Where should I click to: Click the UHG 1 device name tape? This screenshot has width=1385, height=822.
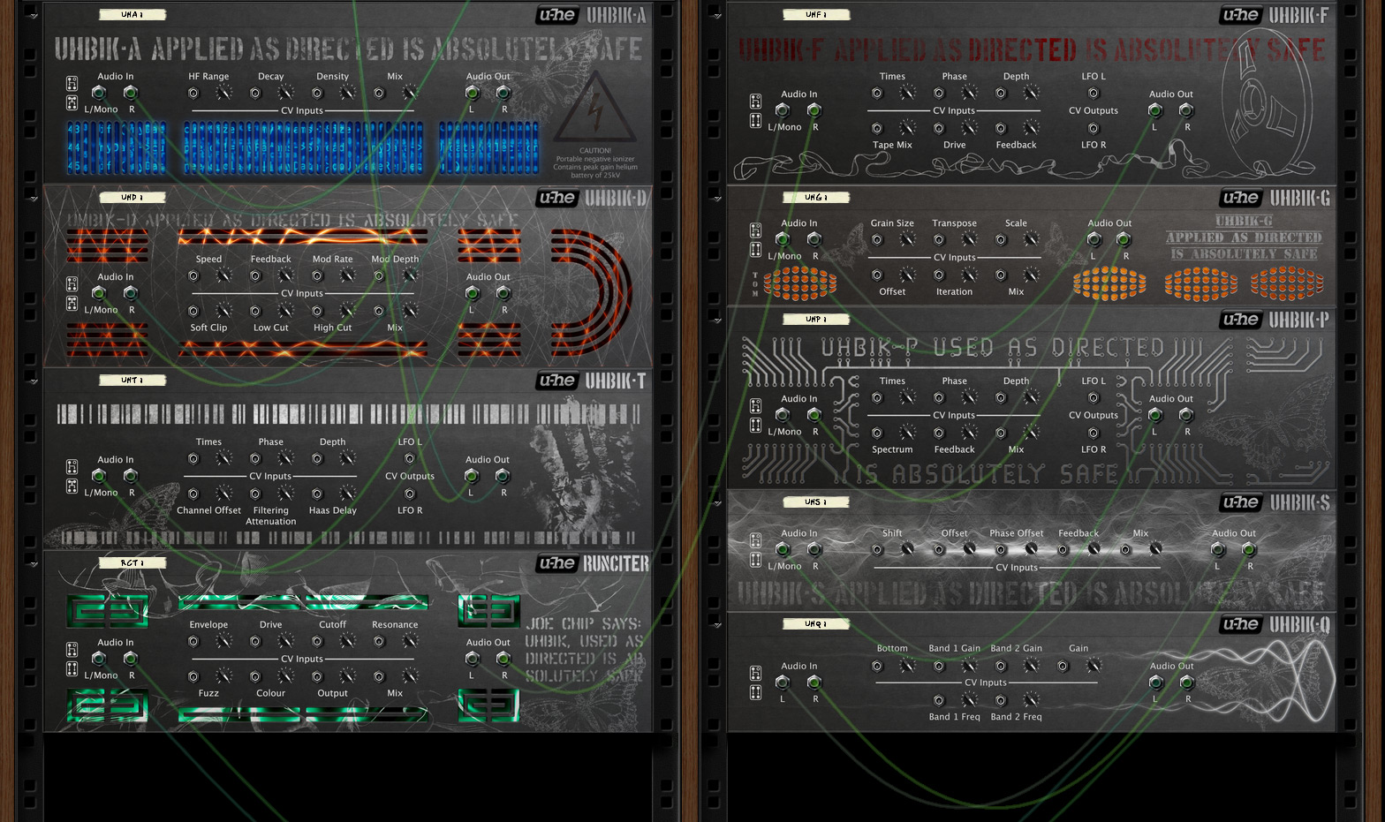816,197
